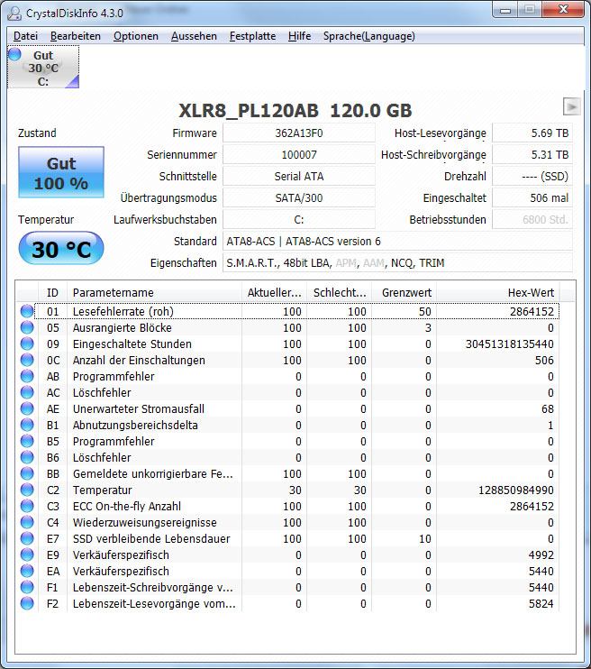Click the status orb for Wiederzuweisungsereignisse
591x669 pixels.
(27, 522)
